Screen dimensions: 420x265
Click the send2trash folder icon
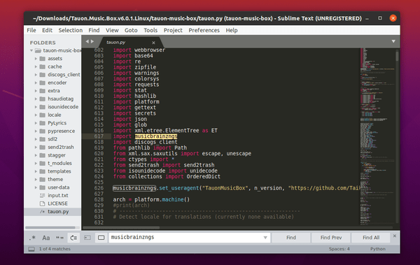42,148
